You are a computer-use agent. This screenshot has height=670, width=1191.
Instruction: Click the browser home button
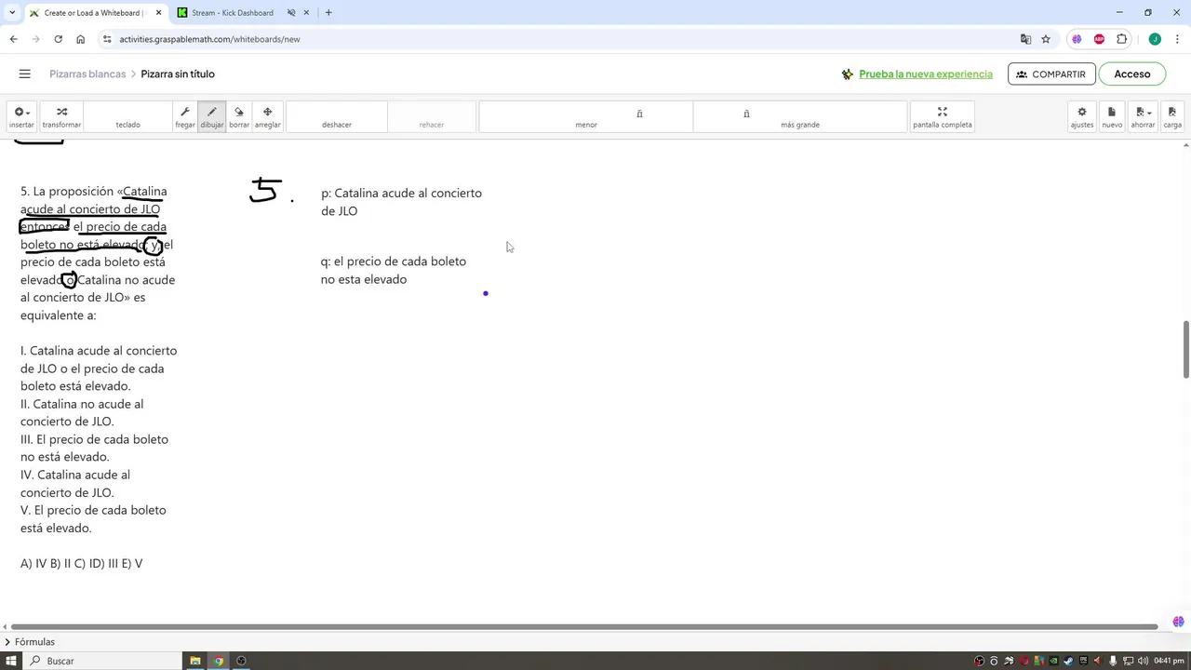pyautogui.click(x=80, y=39)
